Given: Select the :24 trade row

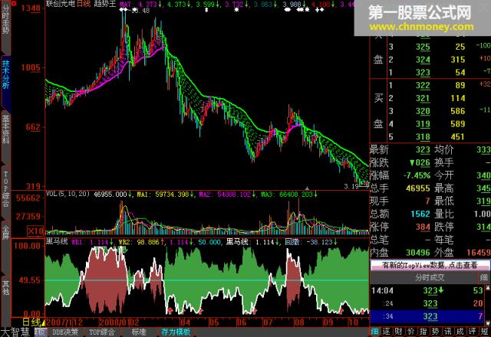Looking at the screenshot, I should pos(427,303).
